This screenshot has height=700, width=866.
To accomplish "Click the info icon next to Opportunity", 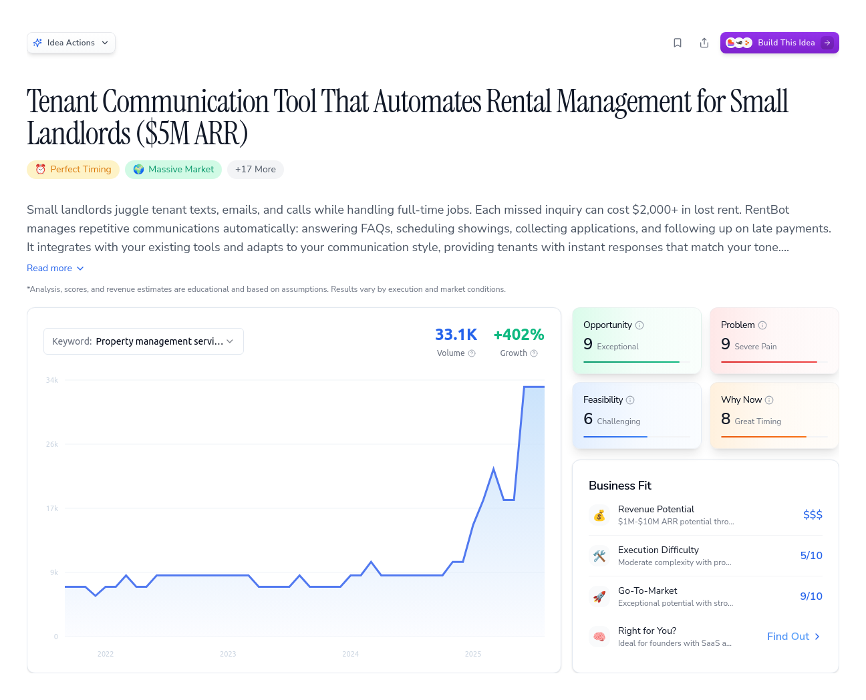I will 639,325.
